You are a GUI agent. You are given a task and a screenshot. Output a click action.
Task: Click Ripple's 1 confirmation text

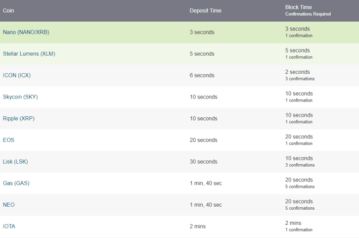[299, 122]
